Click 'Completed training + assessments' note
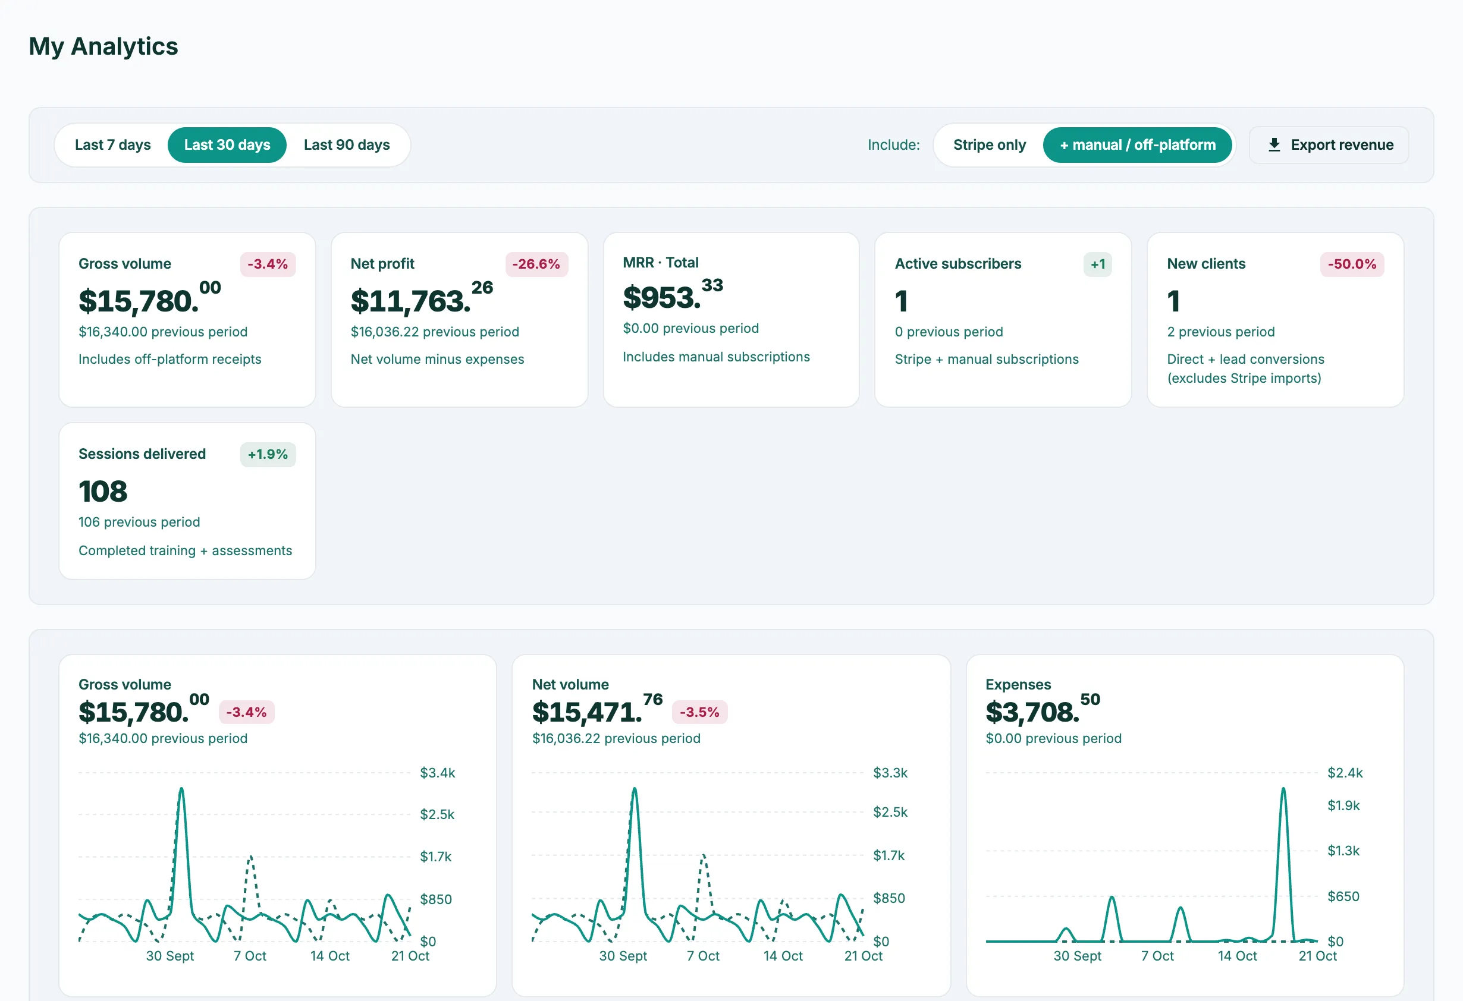This screenshot has width=1463, height=1001. 185,550
